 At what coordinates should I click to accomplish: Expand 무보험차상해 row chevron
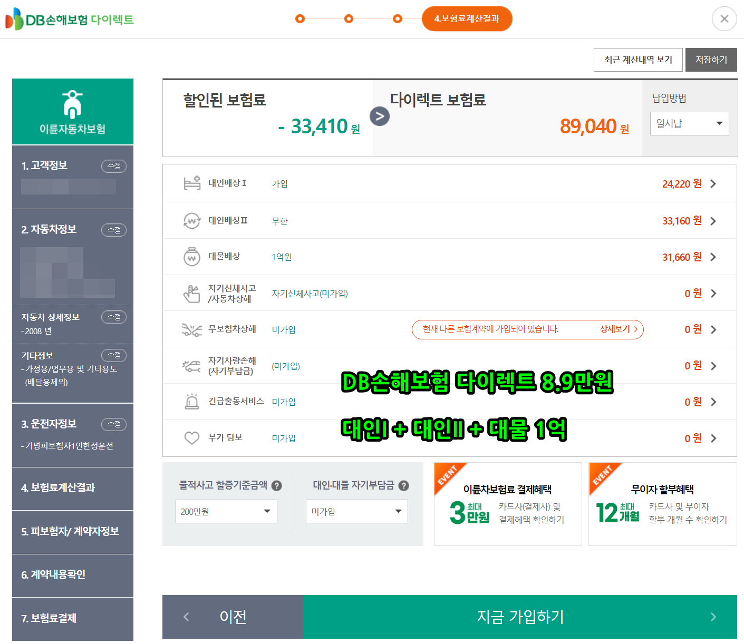[x=713, y=330]
